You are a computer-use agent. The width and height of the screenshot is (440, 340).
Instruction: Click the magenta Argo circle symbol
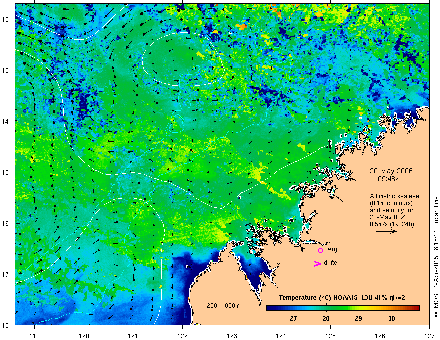[x=320, y=250]
